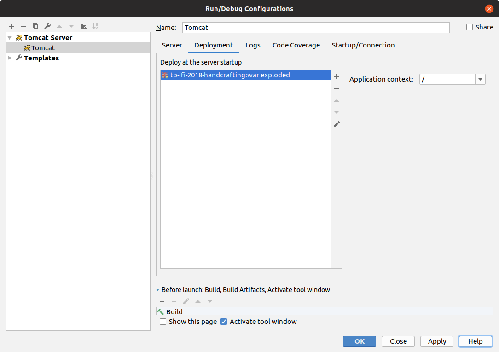Click the Name text field
Viewport: 499px width, 352px height.
(316, 28)
